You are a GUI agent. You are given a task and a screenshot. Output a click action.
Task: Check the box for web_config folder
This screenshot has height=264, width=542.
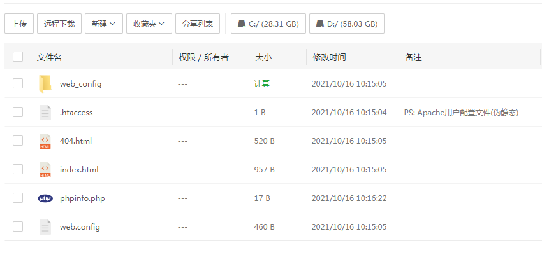pos(18,83)
